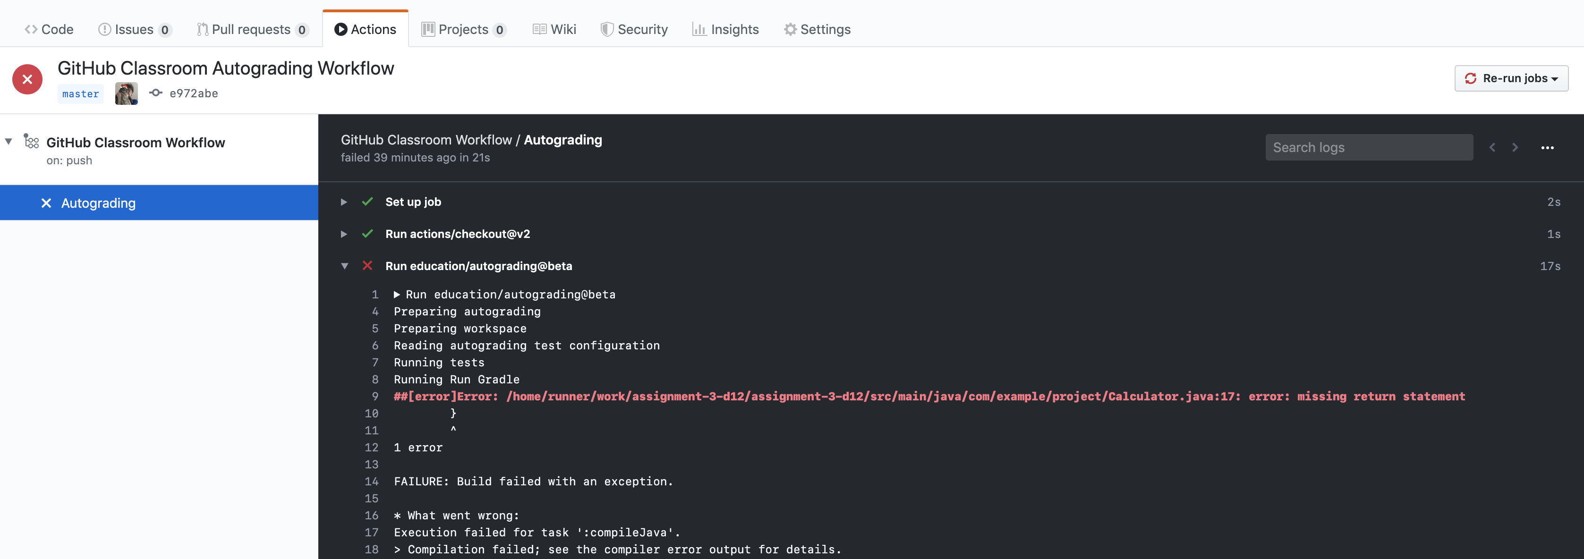1584x559 pixels.
Task: Click the X icon beside Autograding job
Action: coord(46,203)
